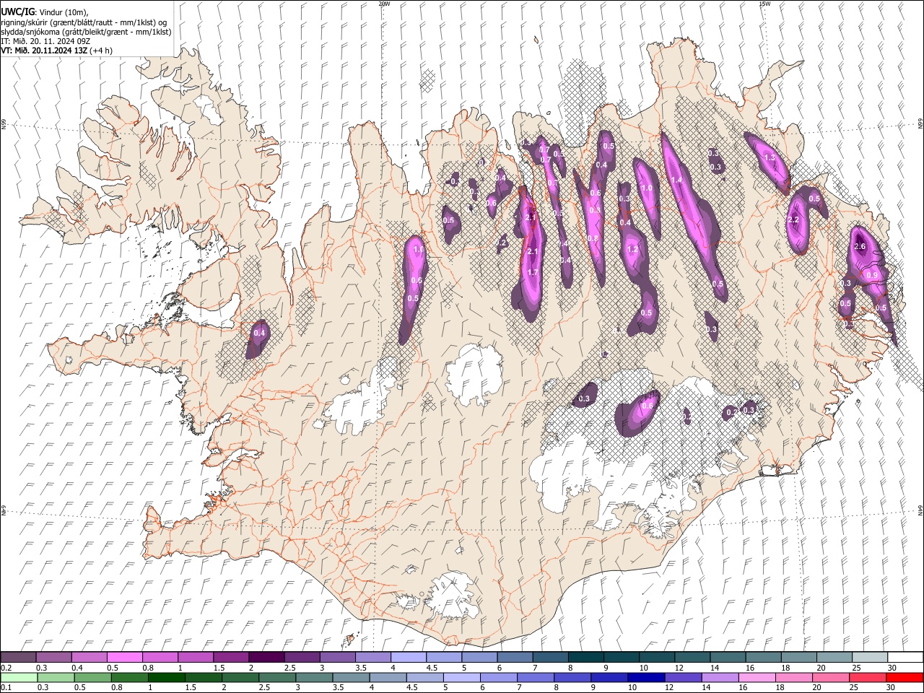Select the 0.2 dark purple swatch in upper legend

tap(18, 657)
